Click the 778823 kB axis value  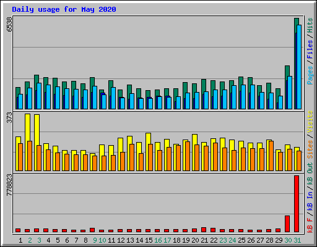click(9, 185)
